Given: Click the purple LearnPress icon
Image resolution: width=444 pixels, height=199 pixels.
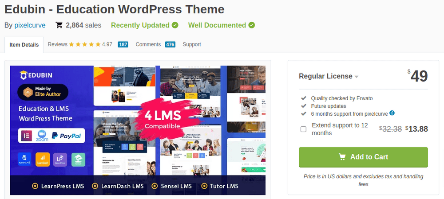Looking at the screenshot, I should click(60, 159).
